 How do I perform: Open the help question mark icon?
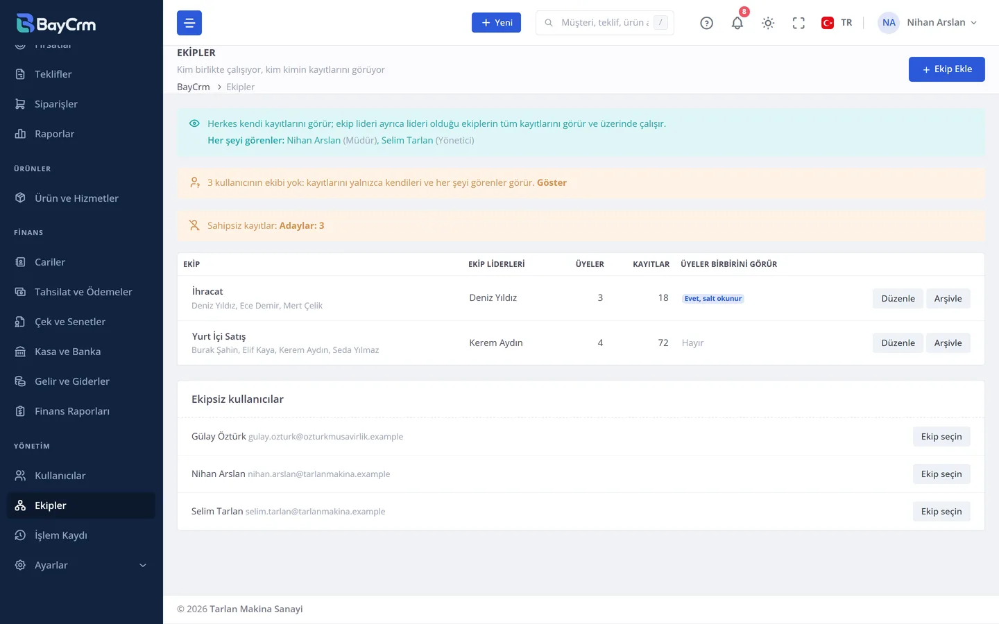(706, 23)
